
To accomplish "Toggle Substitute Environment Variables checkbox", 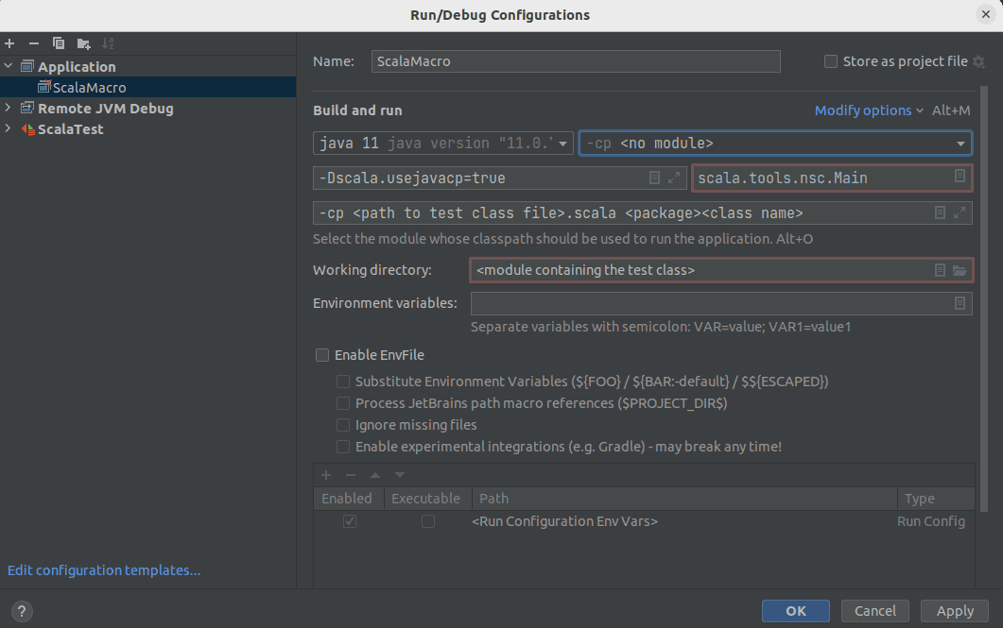I will coord(343,382).
